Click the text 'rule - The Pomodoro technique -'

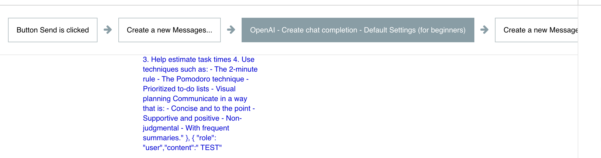pyautogui.click(x=196, y=79)
